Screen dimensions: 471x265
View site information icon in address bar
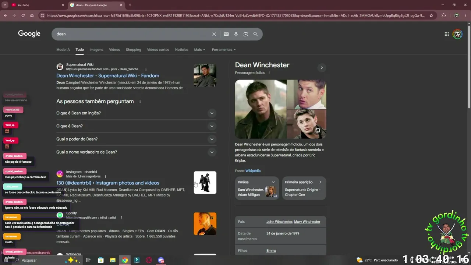tap(42, 15)
